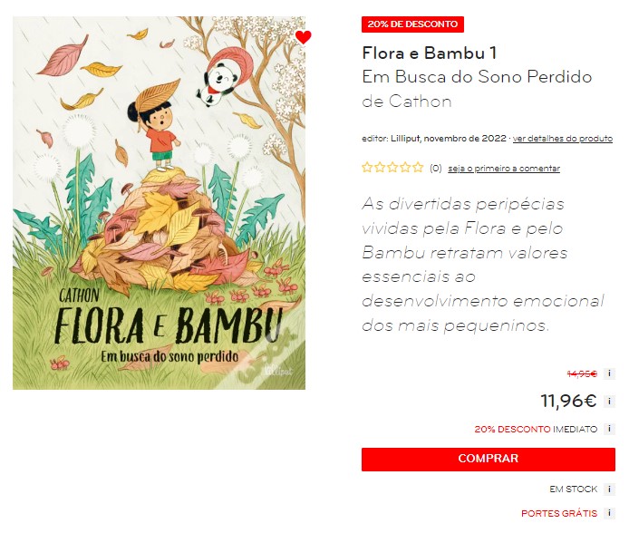Screen dimensions: 629x533
Task: Click info icon next to EM STOCK
Action: click(609, 489)
